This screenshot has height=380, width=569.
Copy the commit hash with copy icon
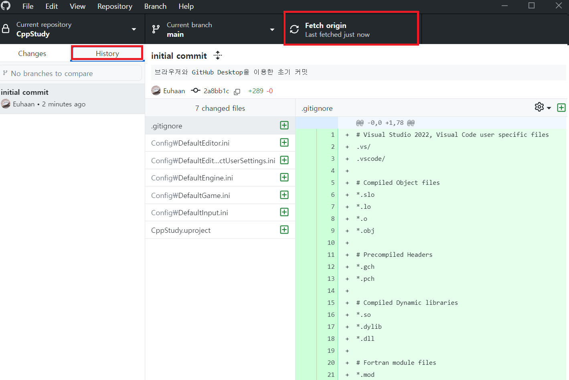tap(237, 92)
